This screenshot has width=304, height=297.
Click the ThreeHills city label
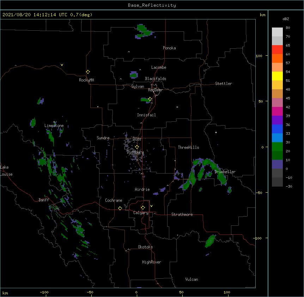pos(188,147)
